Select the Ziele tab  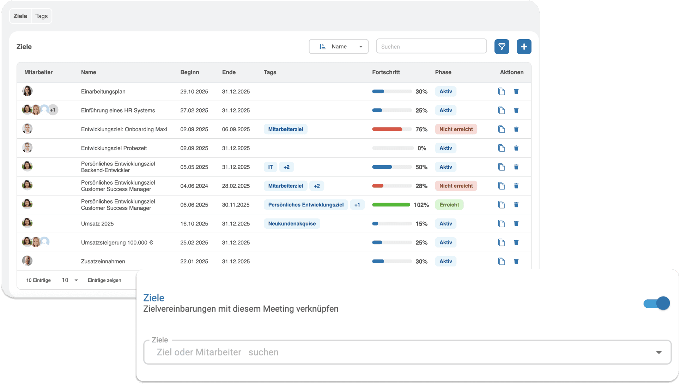(20, 16)
